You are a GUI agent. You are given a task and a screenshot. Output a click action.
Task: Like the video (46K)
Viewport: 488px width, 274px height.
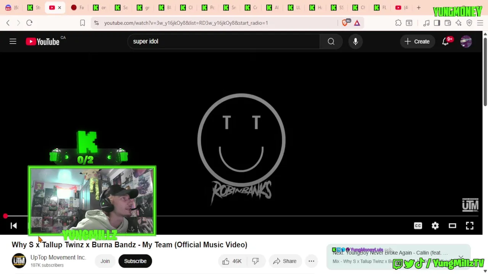[x=232, y=261]
